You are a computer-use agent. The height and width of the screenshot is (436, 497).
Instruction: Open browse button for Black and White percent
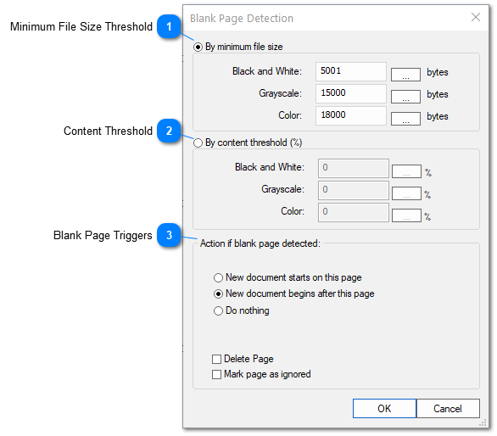(406, 171)
